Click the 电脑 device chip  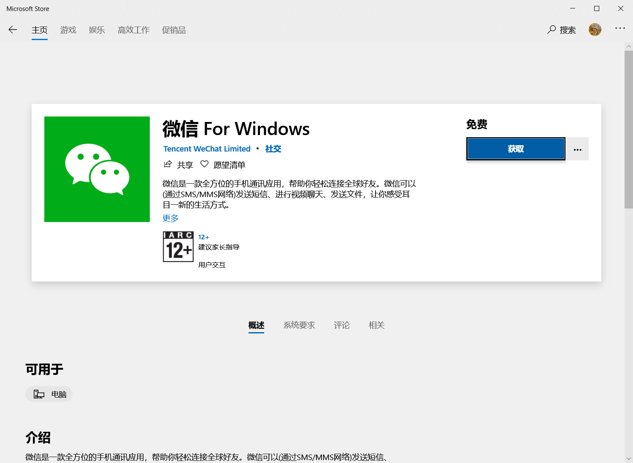coord(49,394)
